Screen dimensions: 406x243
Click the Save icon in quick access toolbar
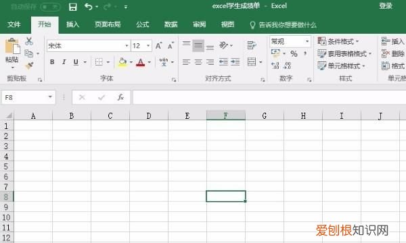click(73, 7)
